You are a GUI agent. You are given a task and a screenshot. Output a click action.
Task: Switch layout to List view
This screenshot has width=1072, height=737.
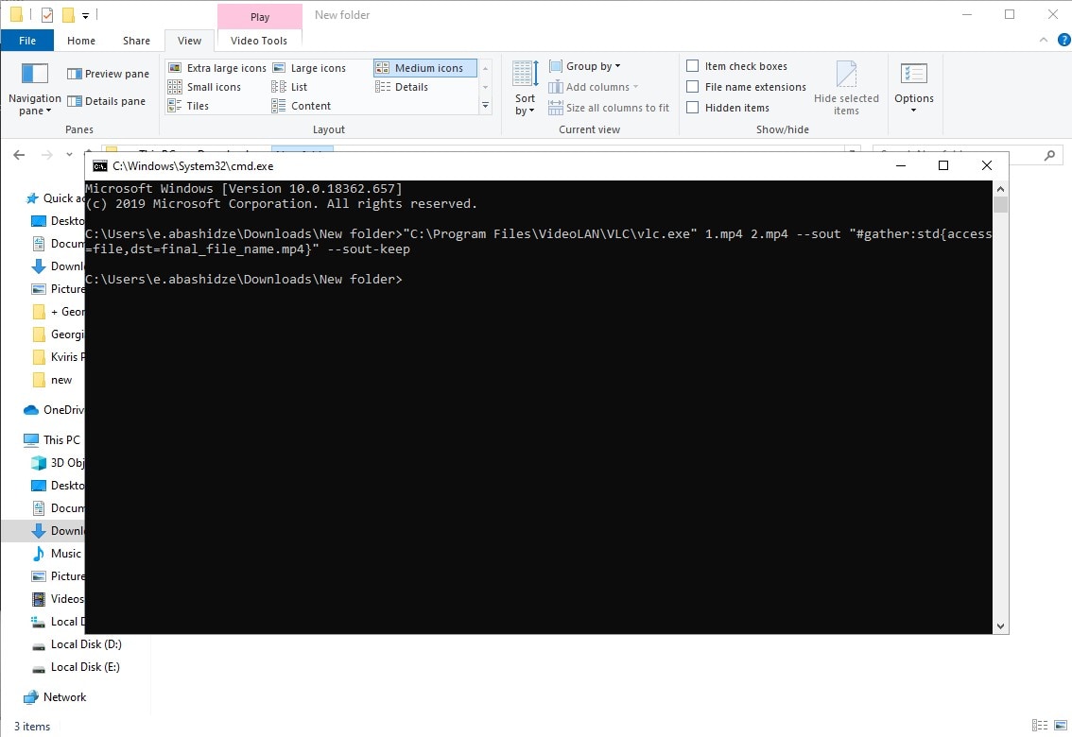click(x=289, y=87)
